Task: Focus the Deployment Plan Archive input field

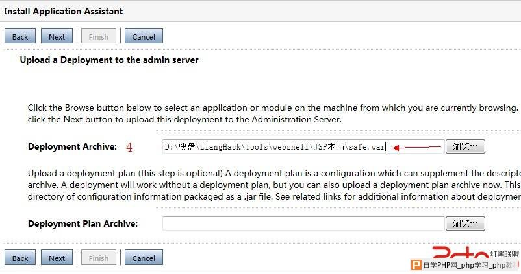Action: tap(303, 223)
